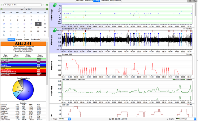Select the Details tab
This screenshot has height=121, width=198.
pyautogui.click(x=11, y=40)
